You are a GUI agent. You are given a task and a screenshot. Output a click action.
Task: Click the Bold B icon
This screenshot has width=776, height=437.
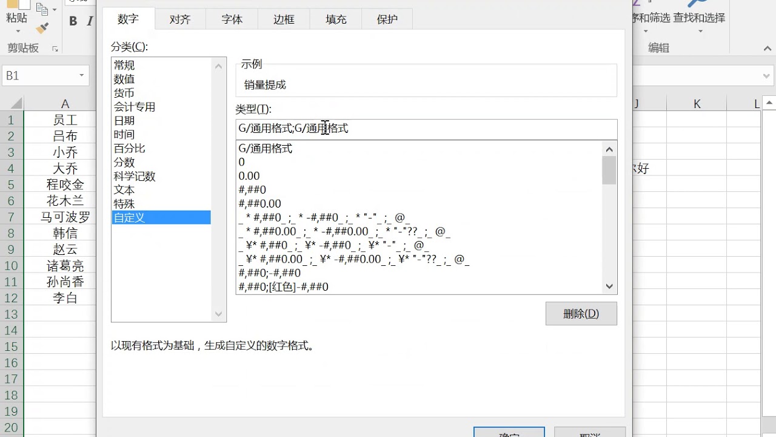73,21
